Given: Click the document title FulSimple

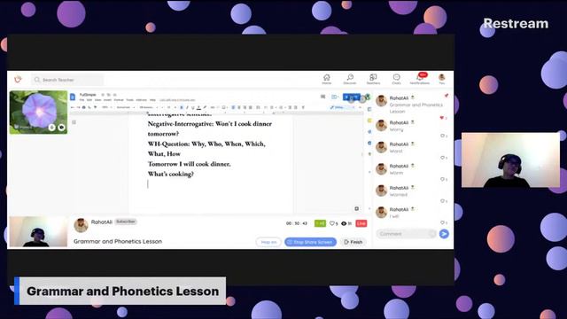Looking at the screenshot, I should [x=88, y=95].
